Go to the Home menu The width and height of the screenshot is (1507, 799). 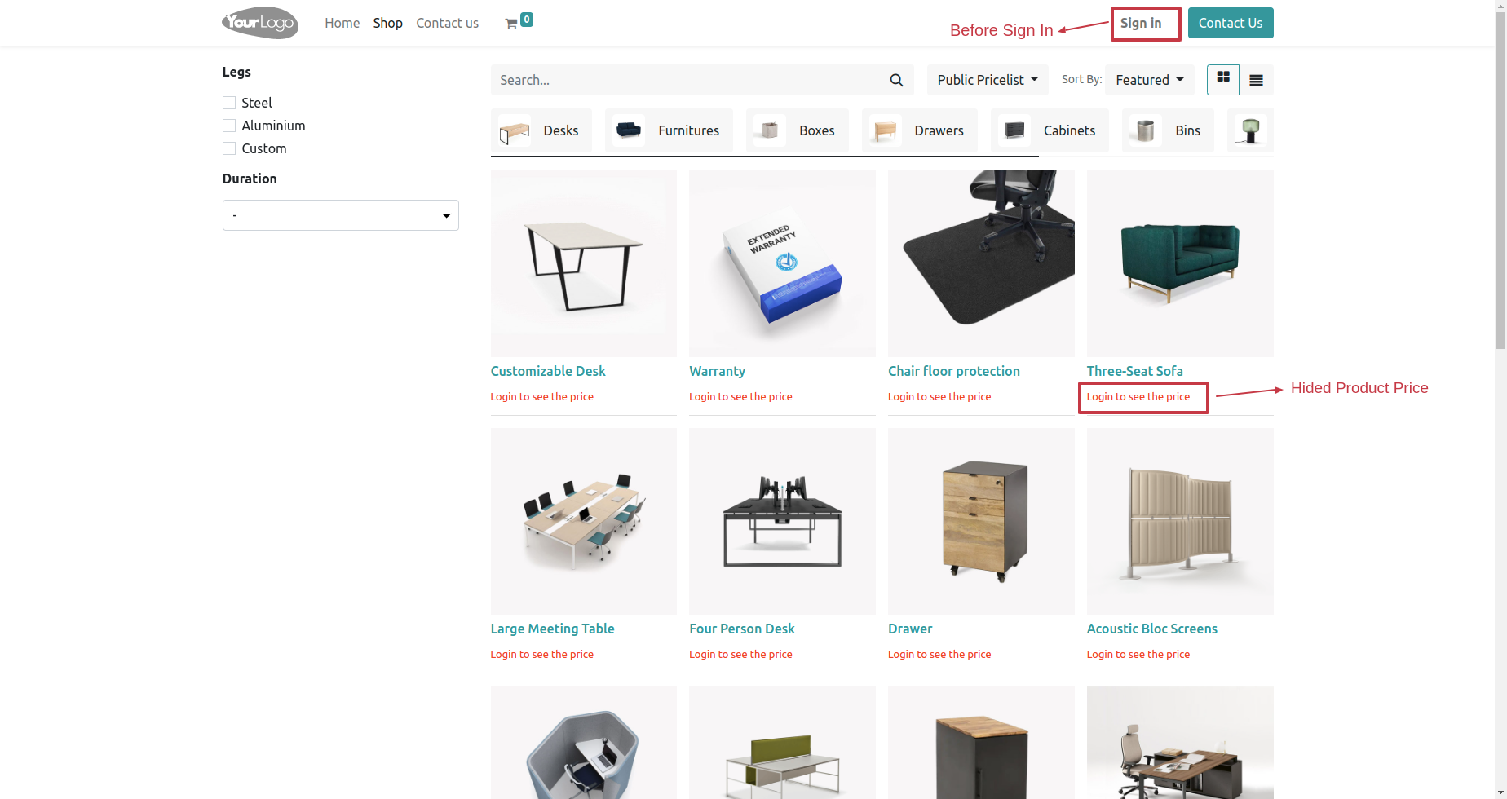click(342, 23)
